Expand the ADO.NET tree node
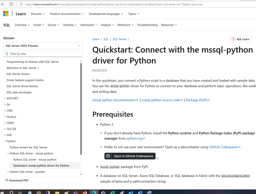Screen dimensions: 256x194 pos(5,98)
